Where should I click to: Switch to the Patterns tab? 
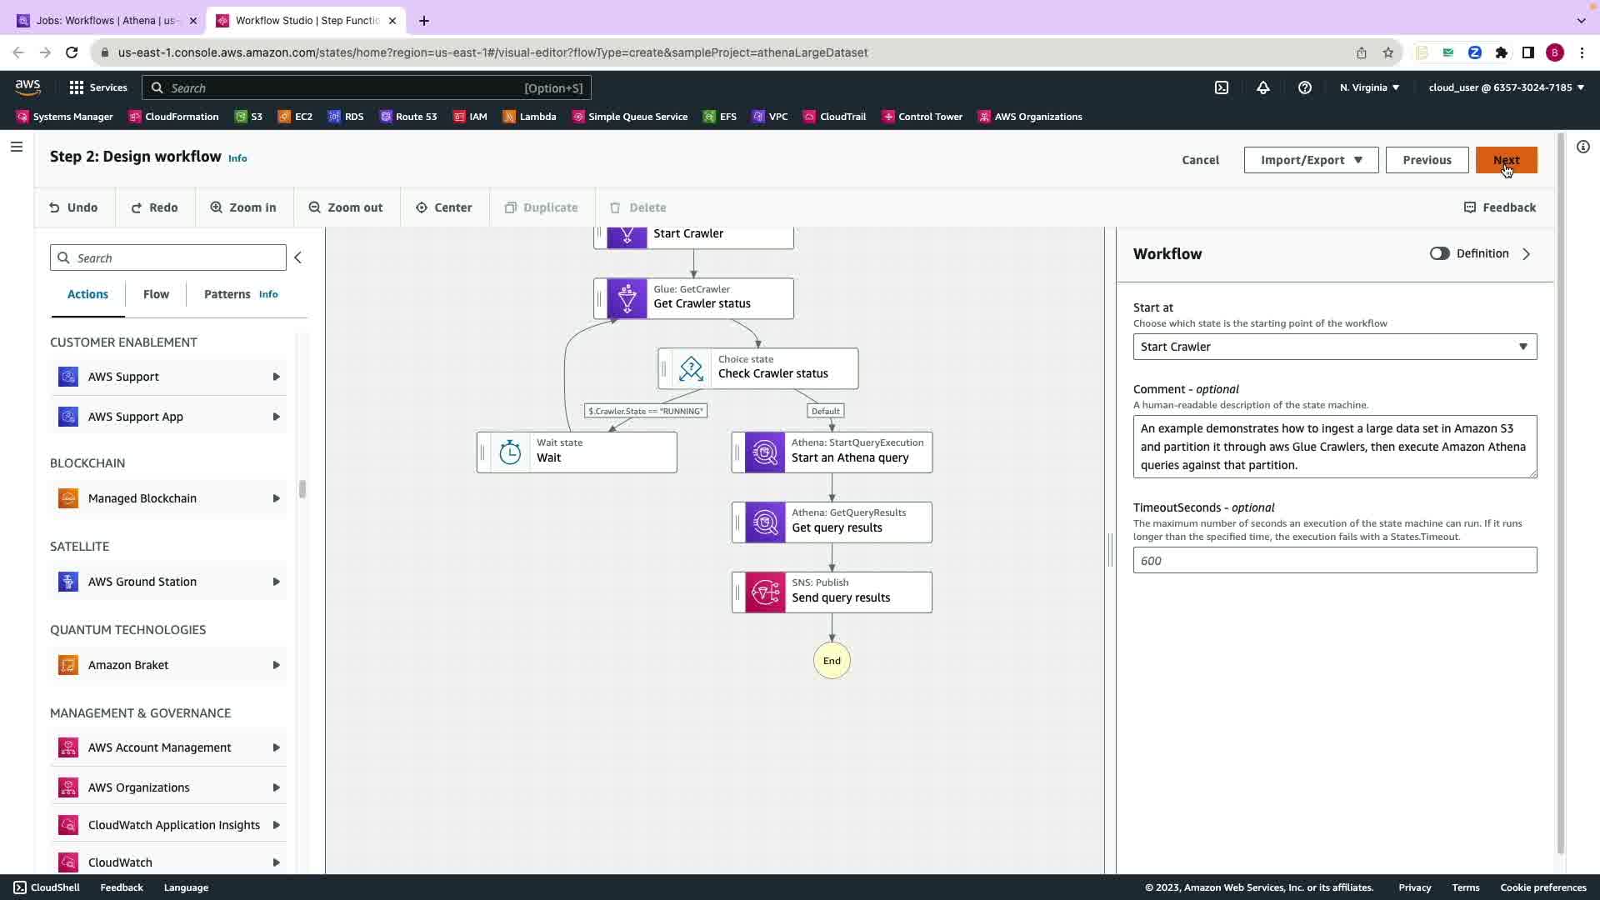coord(227,294)
